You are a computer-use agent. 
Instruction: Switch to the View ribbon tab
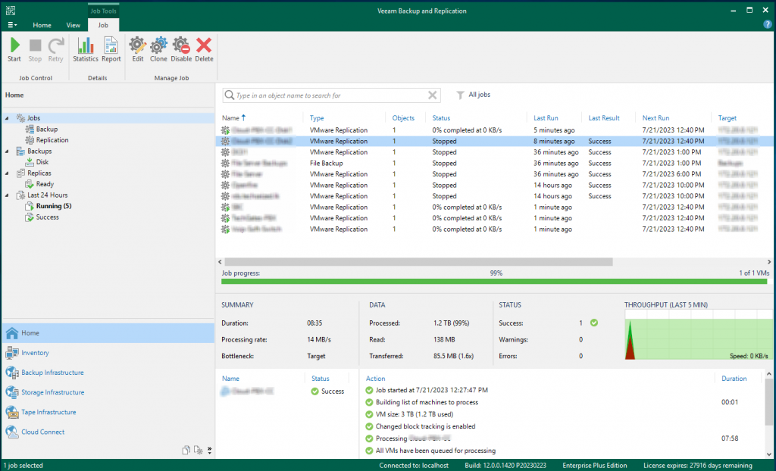(x=74, y=25)
